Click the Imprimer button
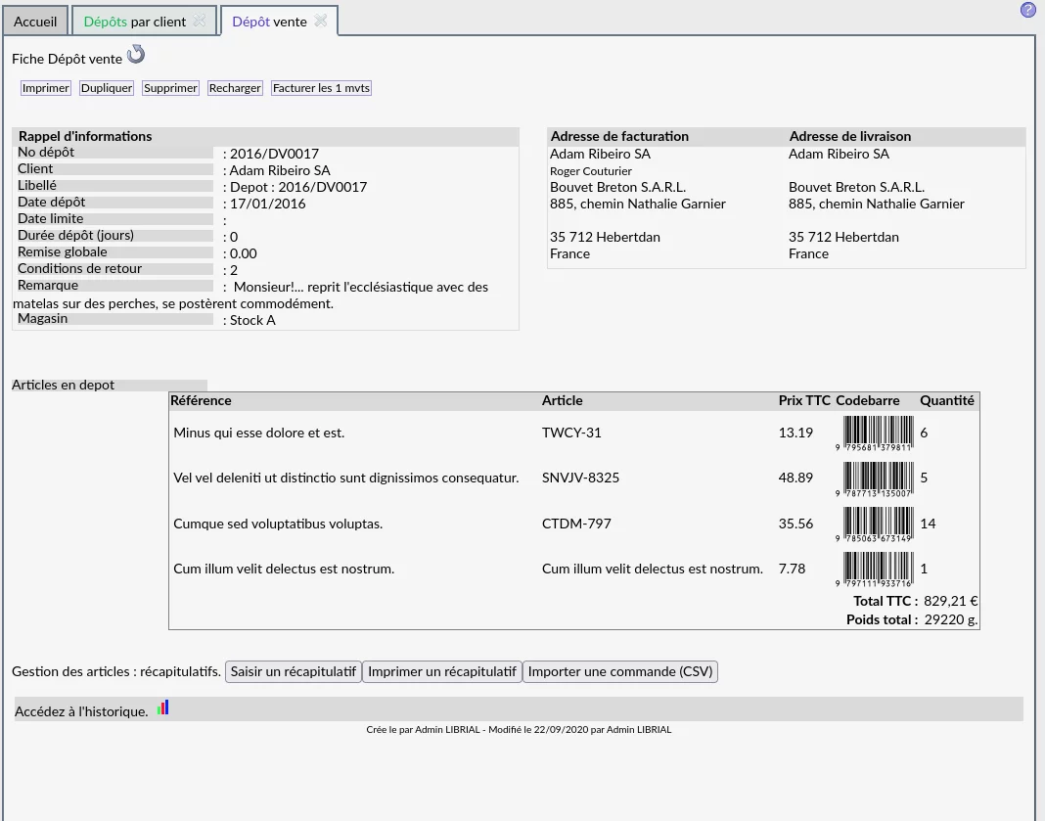This screenshot has width=1045, height=821. click(x=45, y=88)
